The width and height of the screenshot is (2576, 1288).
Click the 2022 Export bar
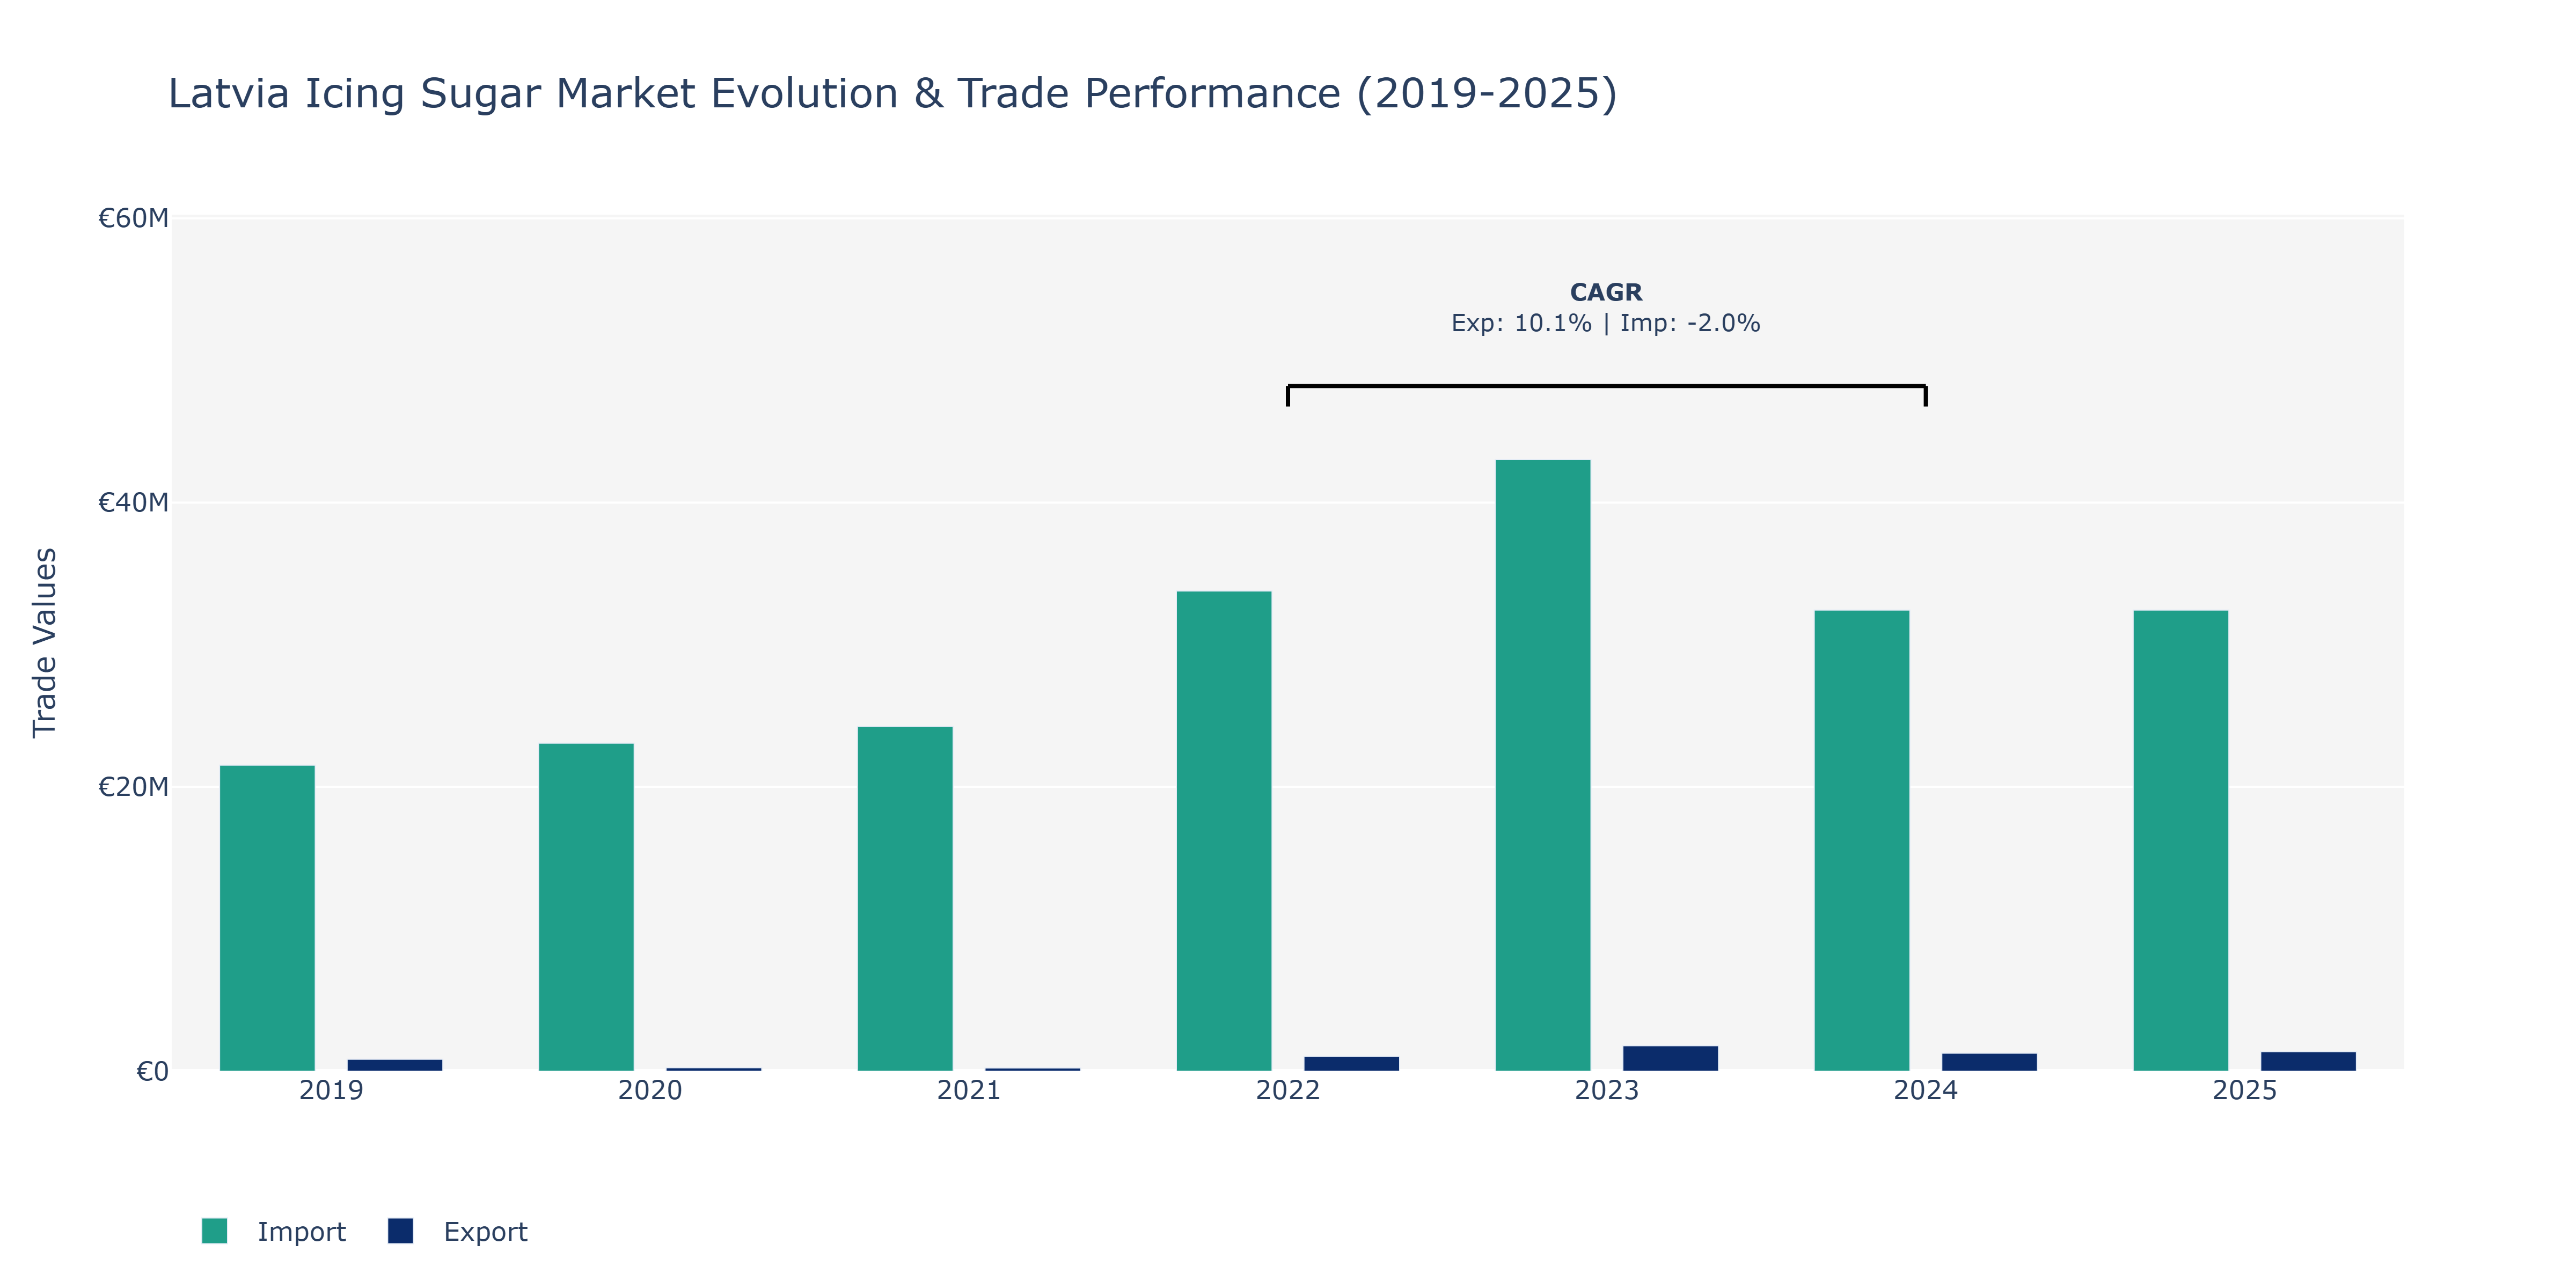click(1352, 1064)
